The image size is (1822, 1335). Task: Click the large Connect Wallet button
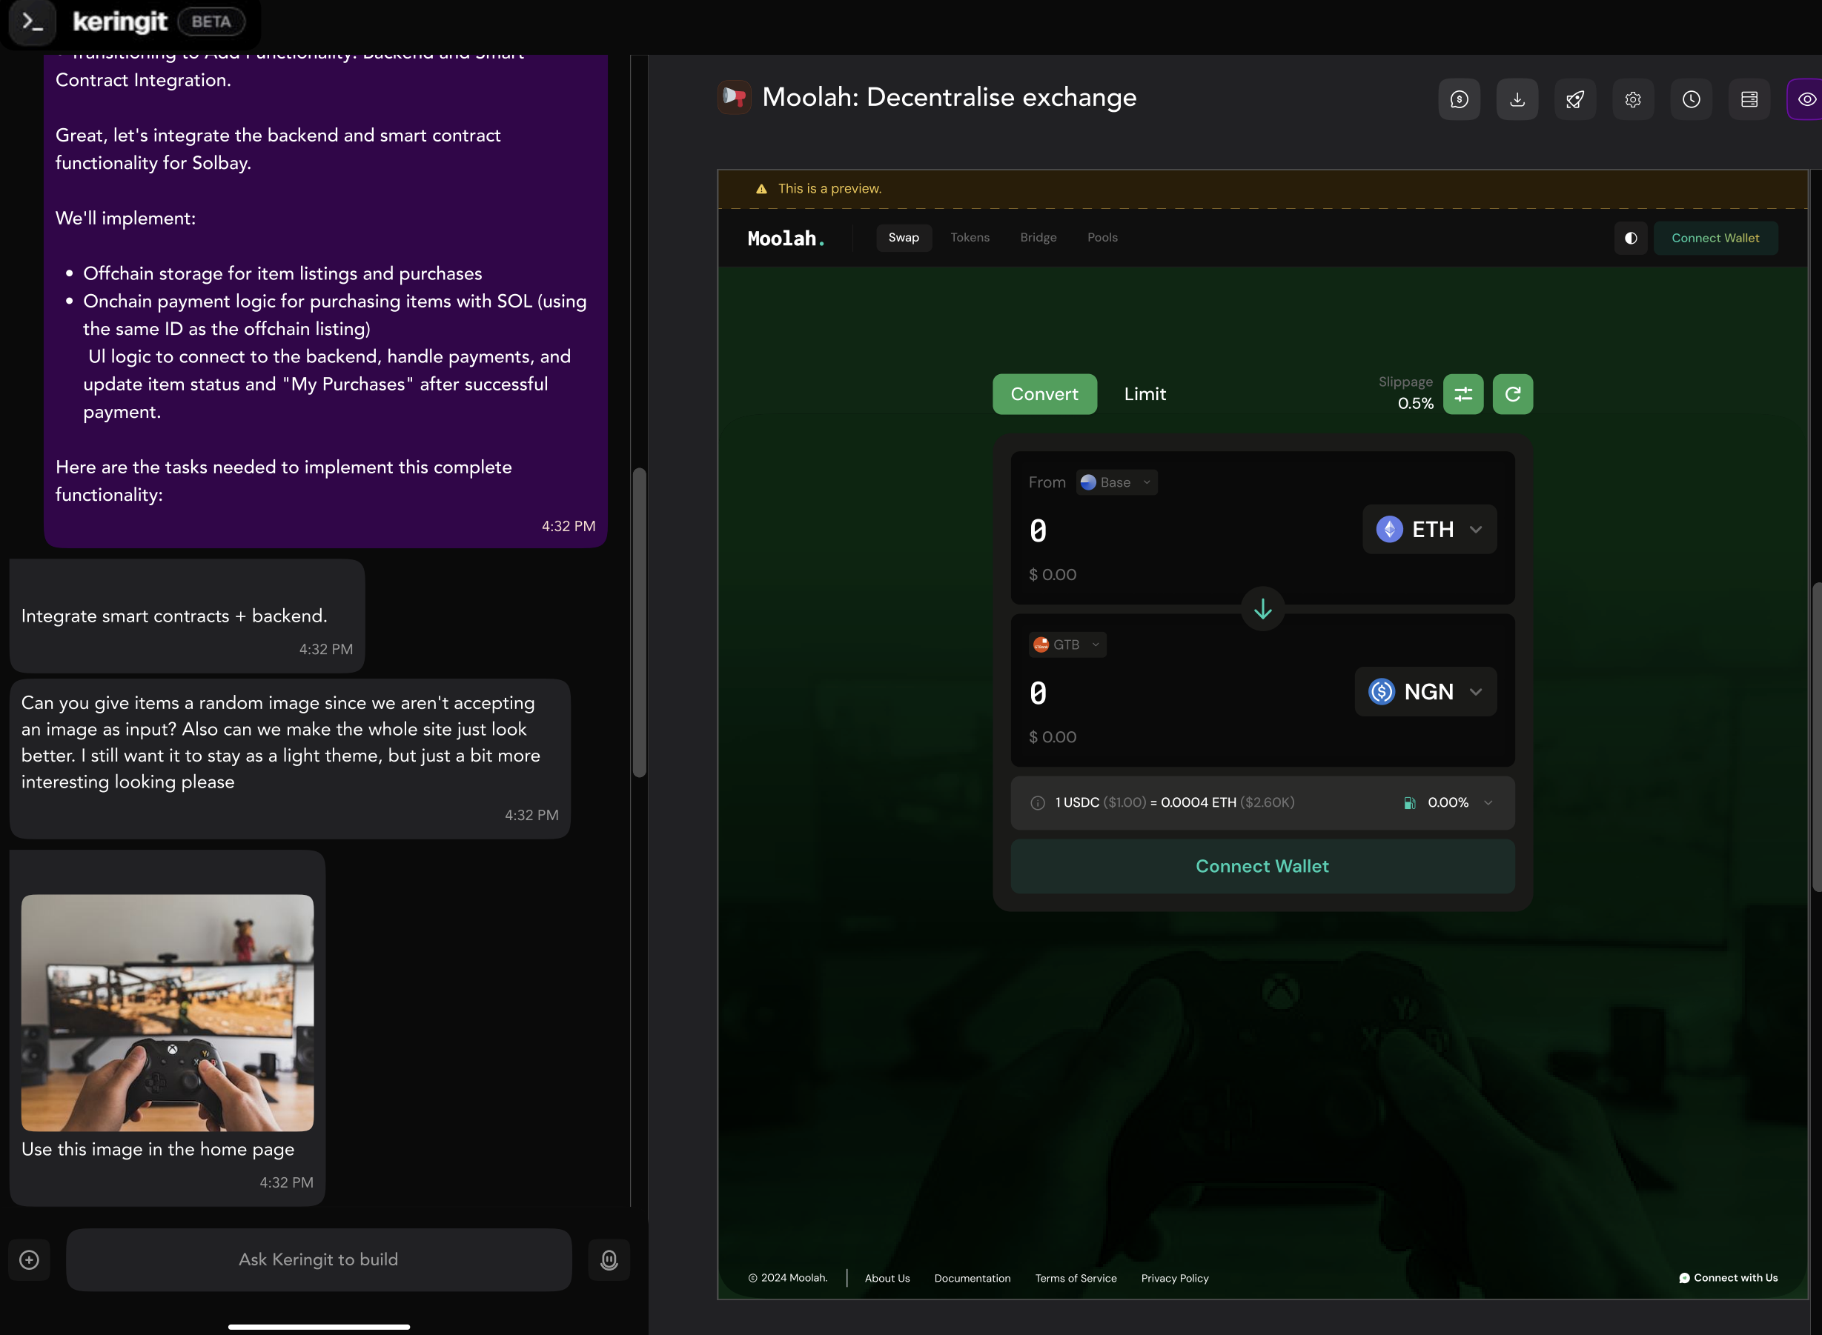1262,866
